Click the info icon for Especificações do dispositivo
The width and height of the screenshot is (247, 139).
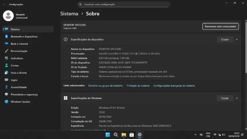pos(65,39)
